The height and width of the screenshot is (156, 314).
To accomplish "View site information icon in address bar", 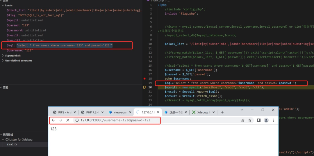I will (x=77, y=120).
